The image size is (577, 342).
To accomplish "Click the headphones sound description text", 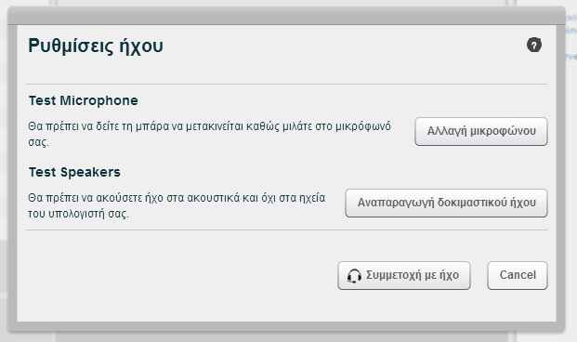I will (x=177, y=205).
